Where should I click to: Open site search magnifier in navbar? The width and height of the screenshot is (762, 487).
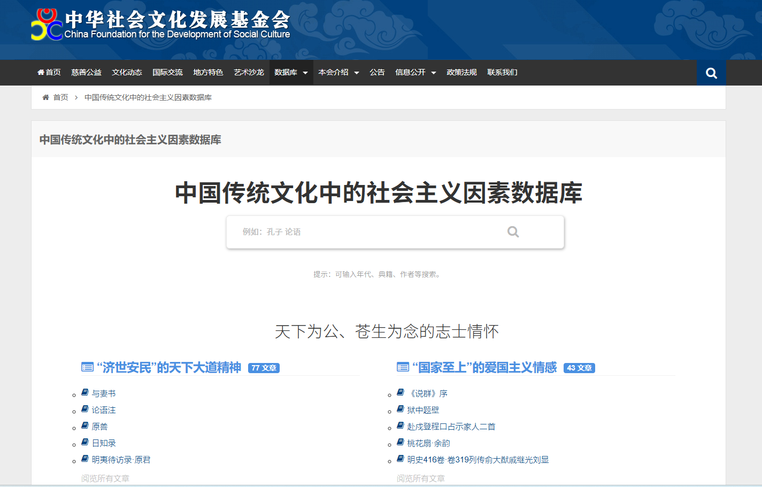(x=711, y=73)
